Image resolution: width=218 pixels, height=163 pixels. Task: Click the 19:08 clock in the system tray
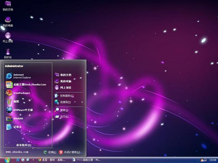213,160
